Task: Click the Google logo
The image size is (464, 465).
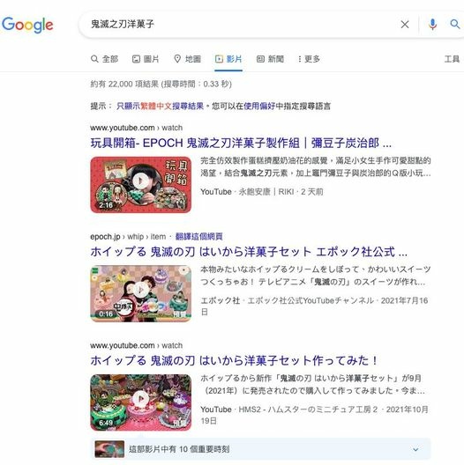Action: 27,25
